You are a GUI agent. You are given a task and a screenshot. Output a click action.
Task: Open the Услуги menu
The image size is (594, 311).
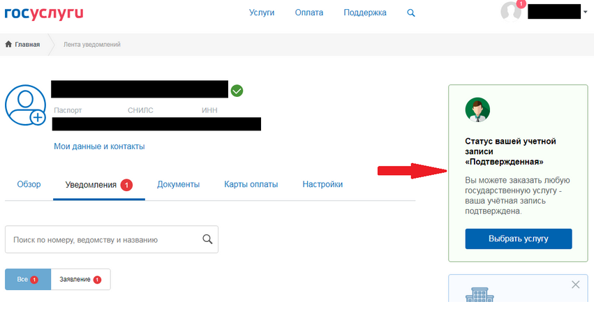pyautogui.click(x=262, y=13)
